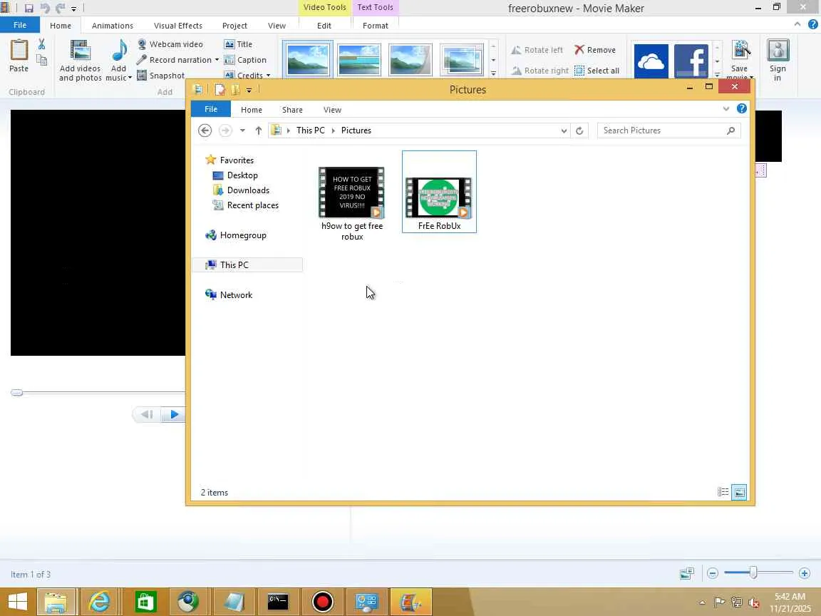Open Text Tools Format tab
This screenshot has height=616, width=821.
pos(376,26)
